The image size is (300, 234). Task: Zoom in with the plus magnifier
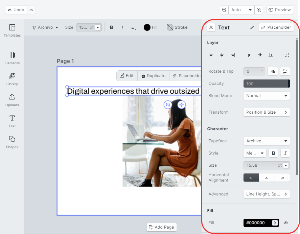(x=259, y=10)
